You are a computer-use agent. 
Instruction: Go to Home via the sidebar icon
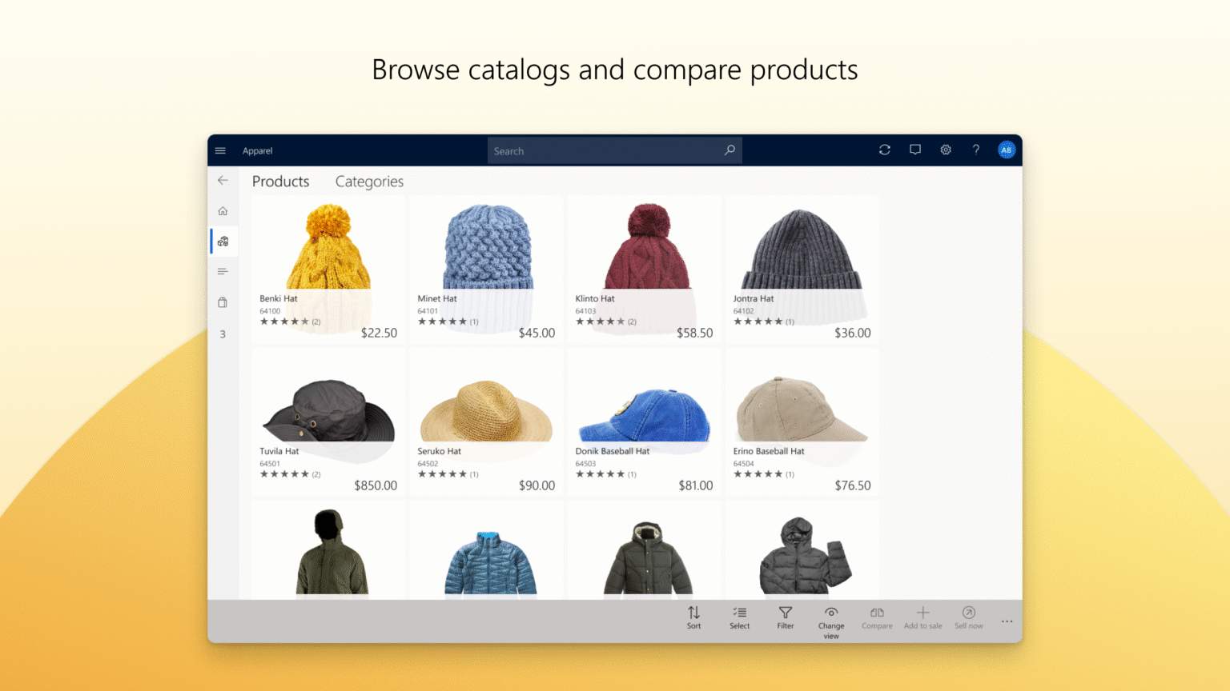click(x=223, y=210)
